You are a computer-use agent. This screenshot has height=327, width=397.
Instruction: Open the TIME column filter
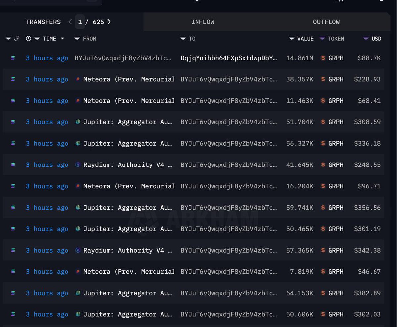point(37,39)
